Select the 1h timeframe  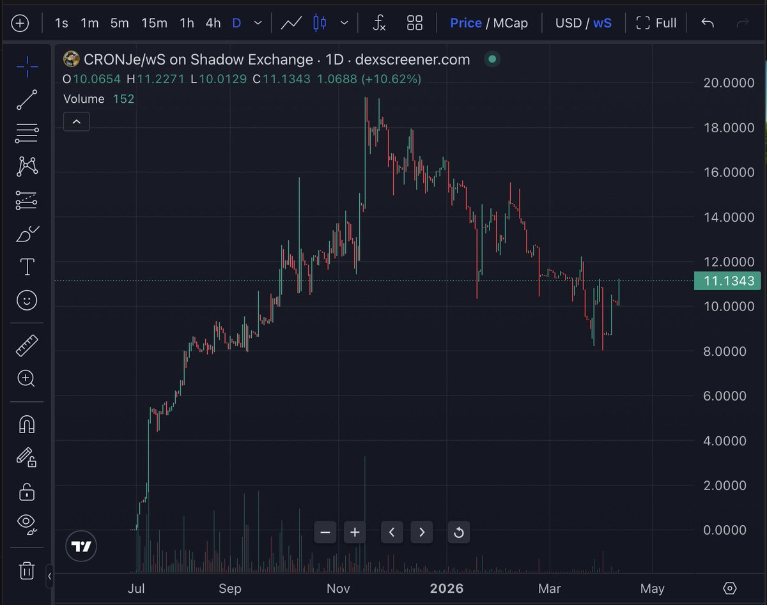[187, 23]
